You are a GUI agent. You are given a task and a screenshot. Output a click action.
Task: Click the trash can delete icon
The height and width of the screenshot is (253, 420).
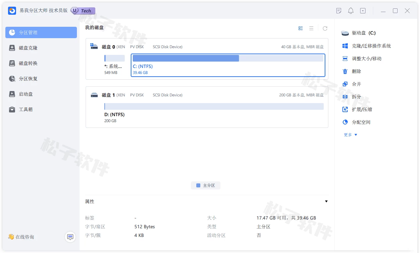(345, 71)
